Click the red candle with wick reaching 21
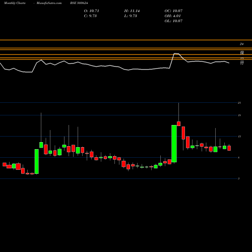Screen dimensions: 252x252 (x=178, y=123)
